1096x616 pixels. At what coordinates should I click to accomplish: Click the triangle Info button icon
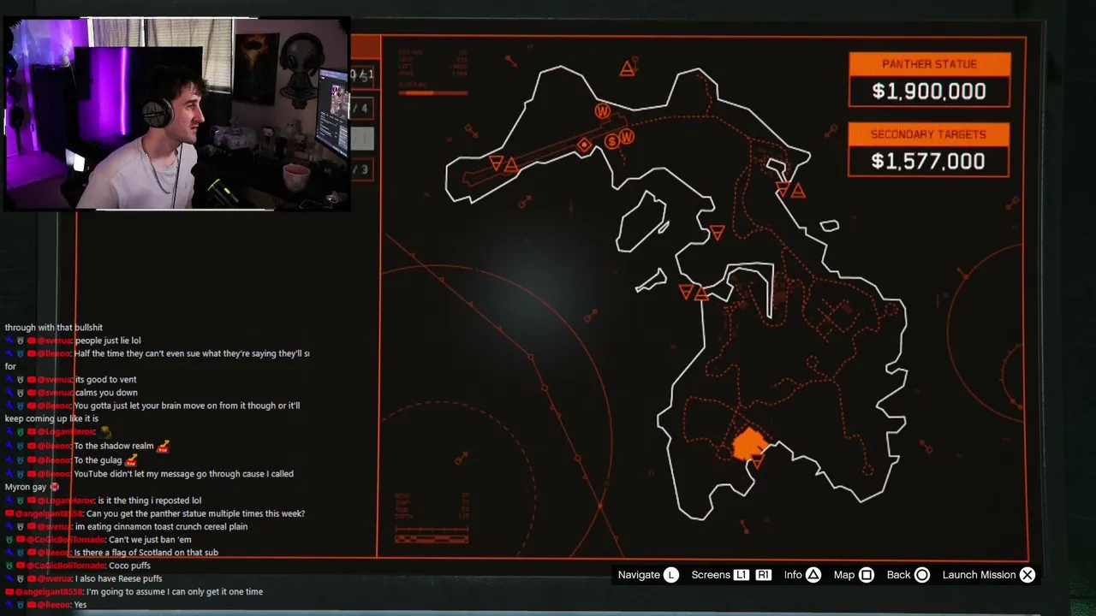tap(813, 575)
